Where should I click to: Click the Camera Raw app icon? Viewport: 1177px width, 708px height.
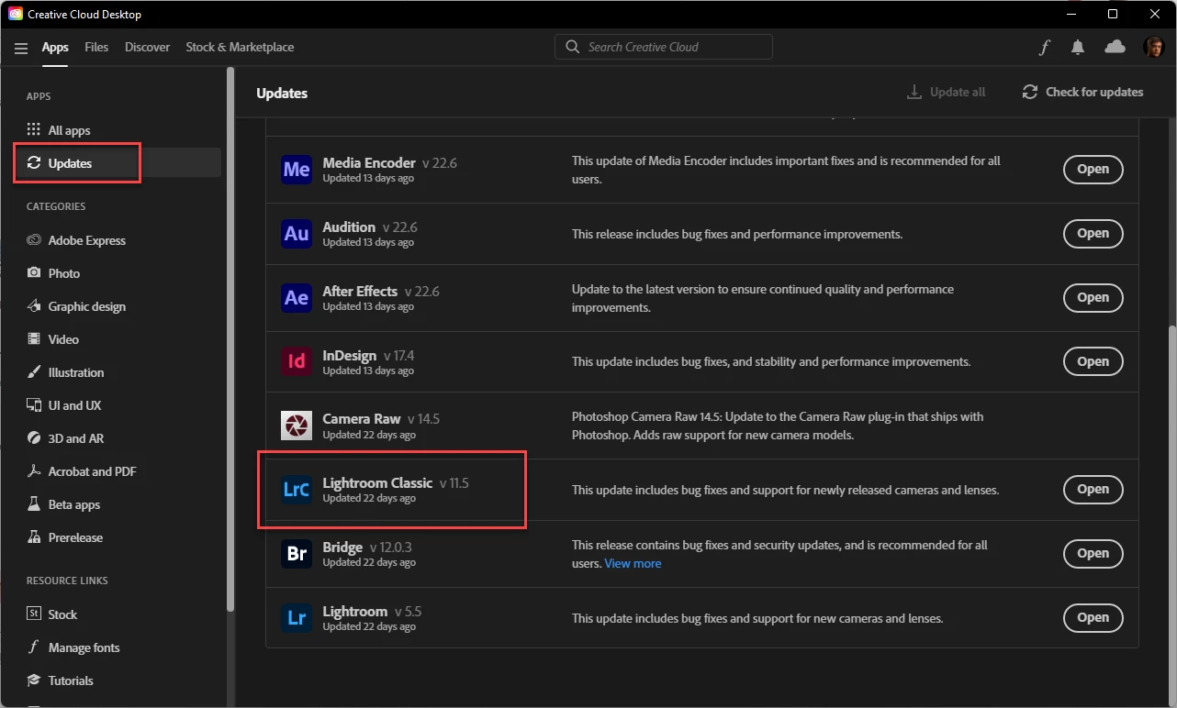pos(297,426)
